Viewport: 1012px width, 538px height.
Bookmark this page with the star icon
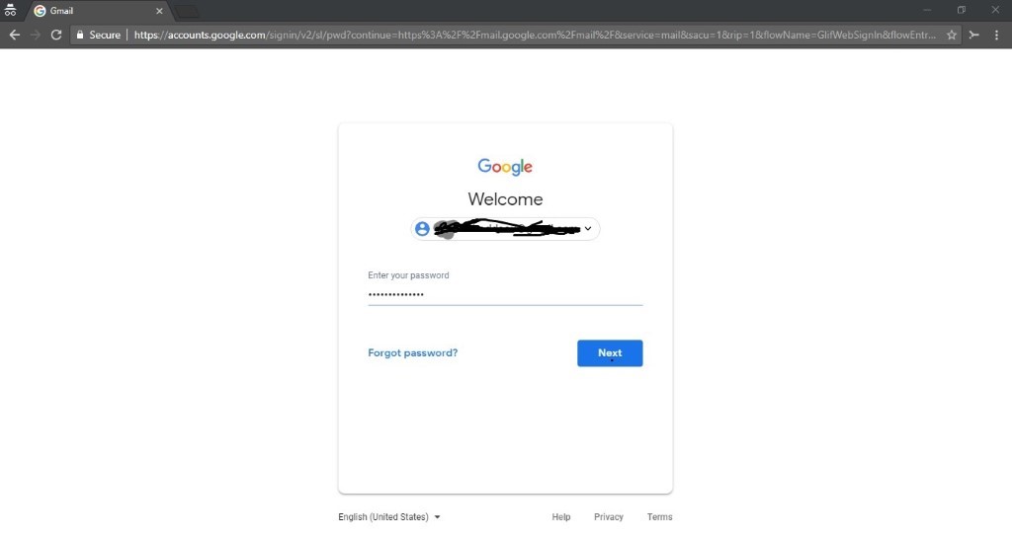(x=952, y=35)
